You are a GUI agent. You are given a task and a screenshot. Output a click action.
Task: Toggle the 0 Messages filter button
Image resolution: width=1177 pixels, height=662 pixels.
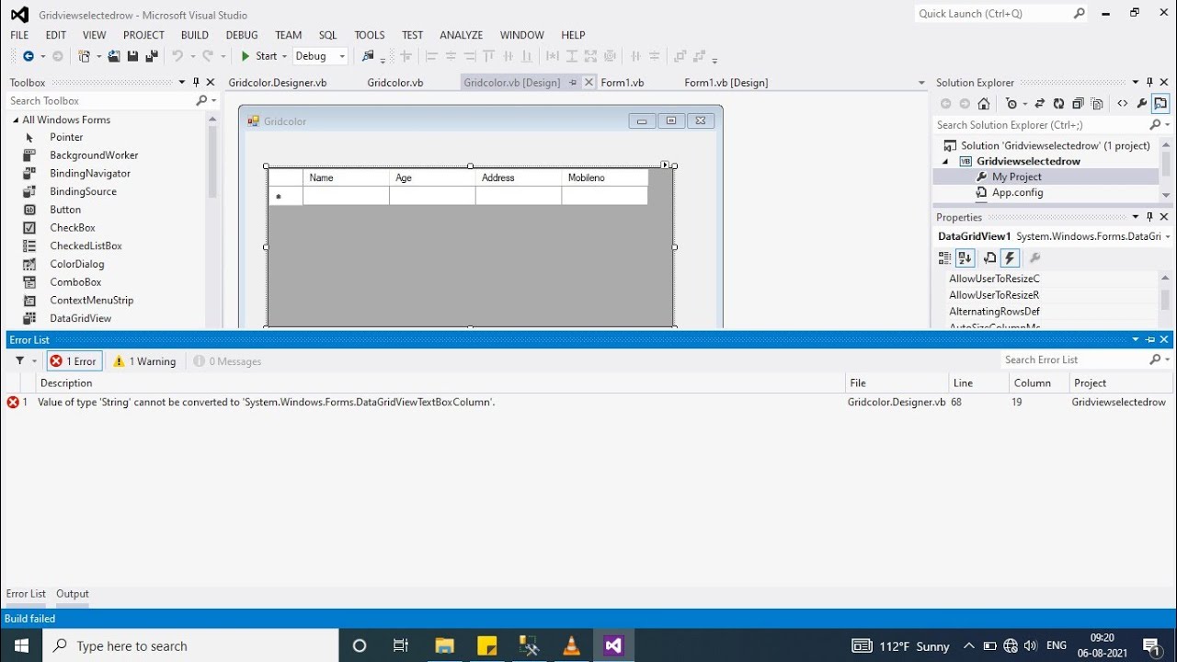pos(228,361)
